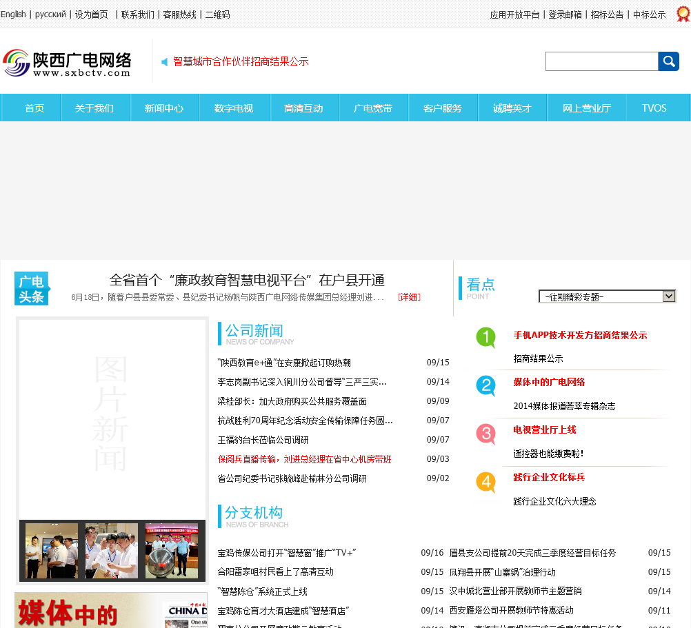Viewport: 691px width, 628px height.
Task: Open branch news 凤翔县开展山寨锅治理行动
Action: pyautogui.click(x=502, y=572)
